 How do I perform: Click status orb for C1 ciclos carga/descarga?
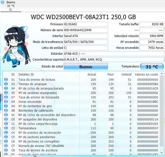(6, 124)
